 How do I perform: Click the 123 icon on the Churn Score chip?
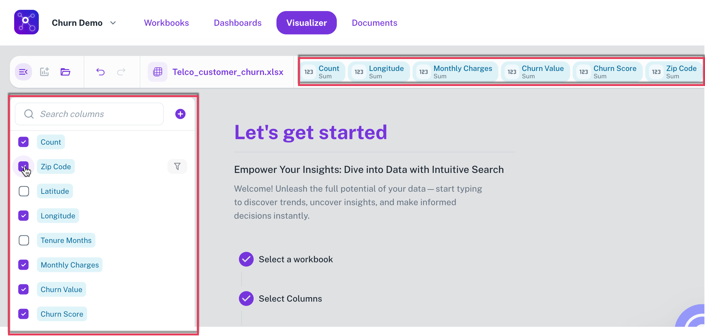coord(584,72)
